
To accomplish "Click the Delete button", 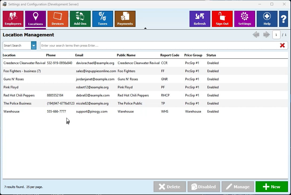I will point(170,187).
